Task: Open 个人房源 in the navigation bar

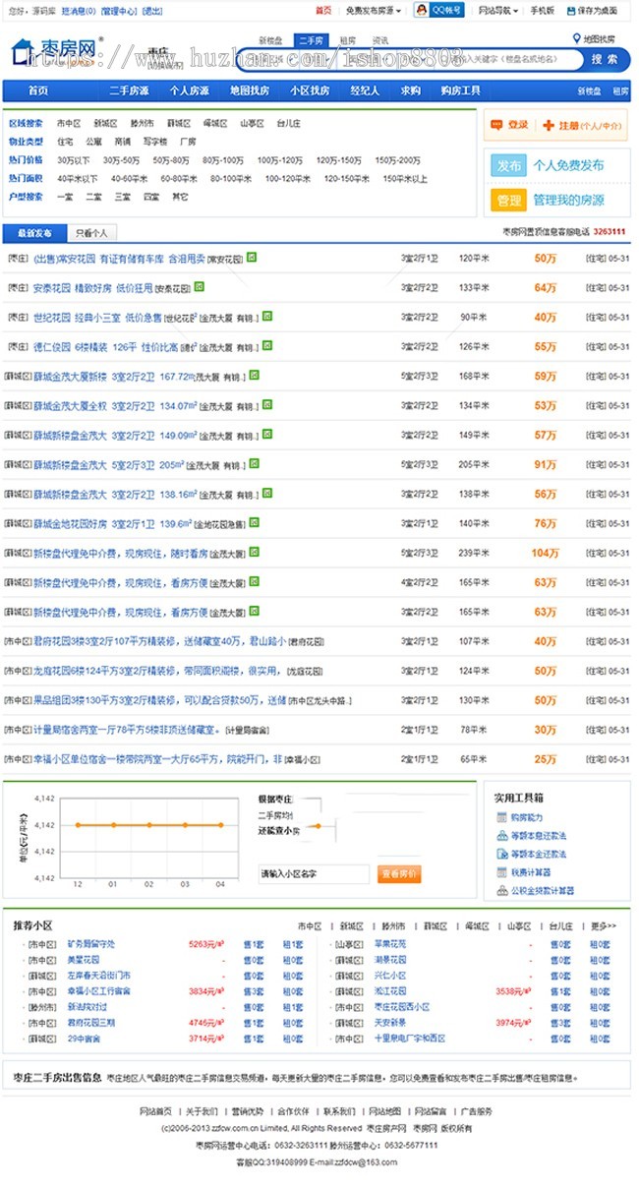Action: (189, 90)
